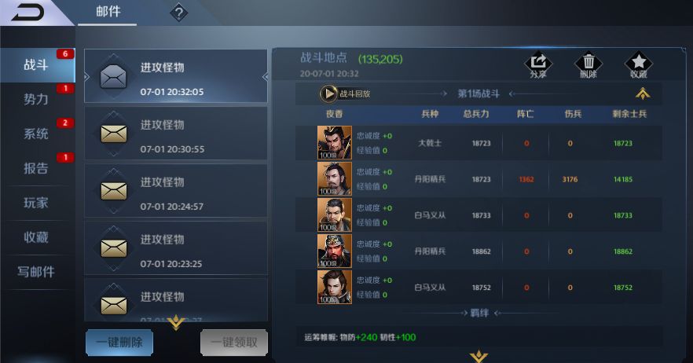Open 写邮件 to compose mail
The image size is (693, 363).
click(36, 272)
